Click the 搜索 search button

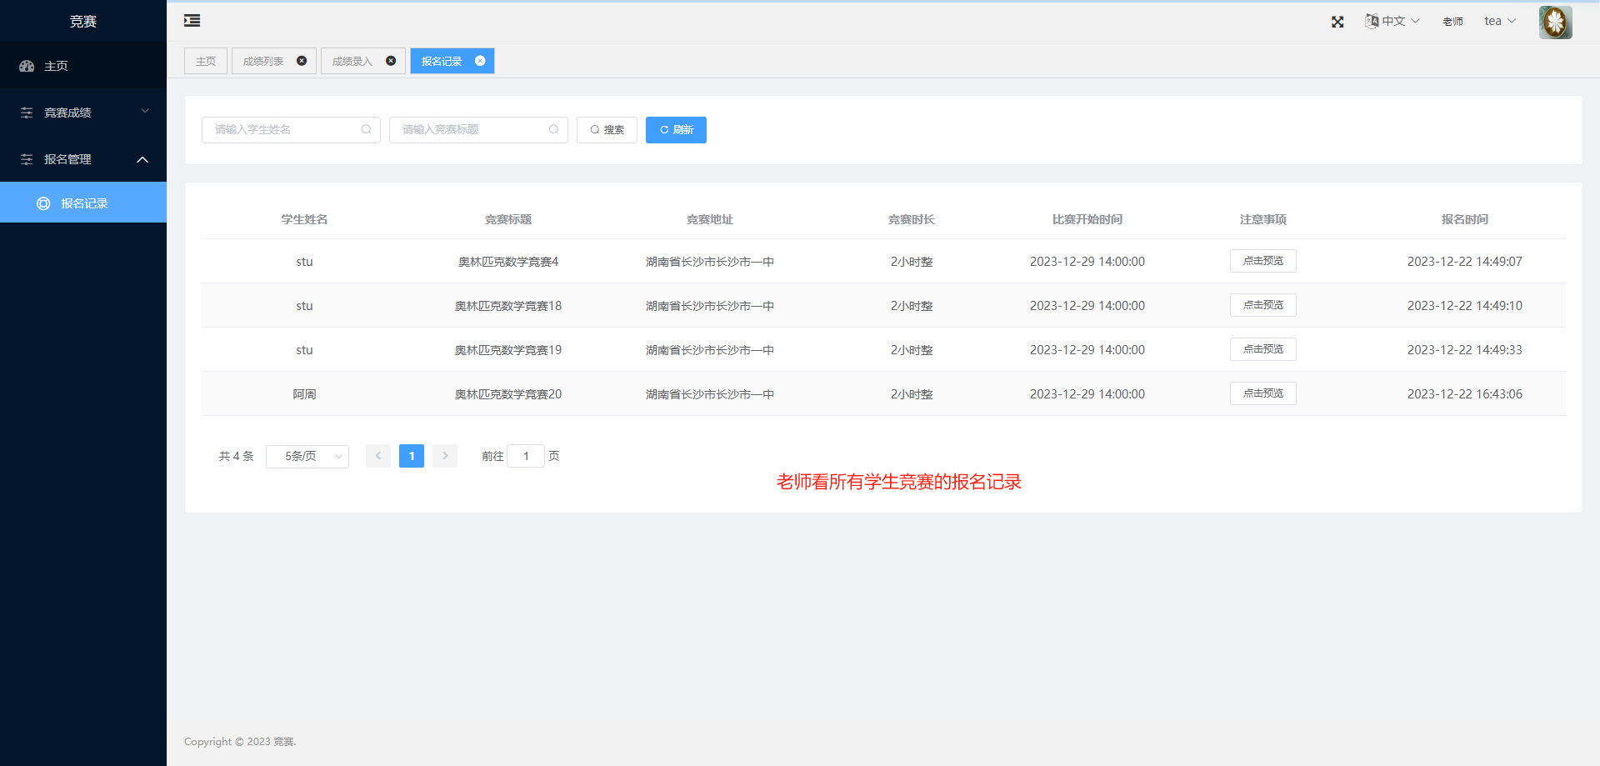[607, 129]
